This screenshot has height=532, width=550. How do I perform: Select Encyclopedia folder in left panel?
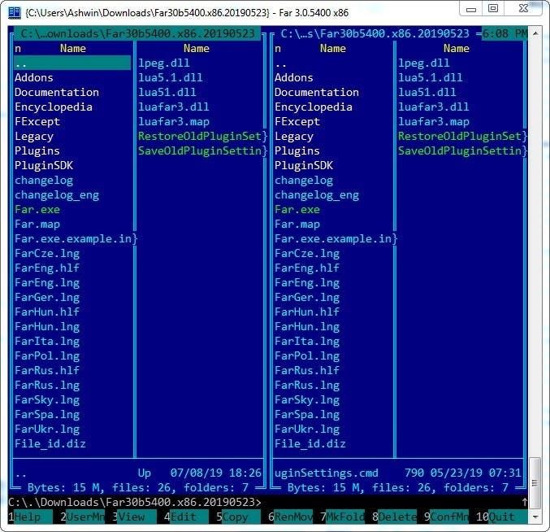coord(54,107)
